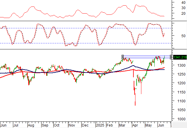The width and height of the screenshot is (187, 128).
Task: Click the 50 level label on oscillator axis
Action: pos(183,36)
